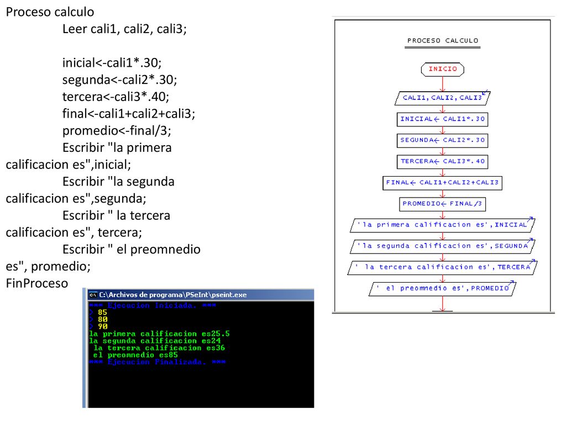Click console output 'la primera calificacion es25.5'
Screen dimensions: 566x424
point(159,334)
